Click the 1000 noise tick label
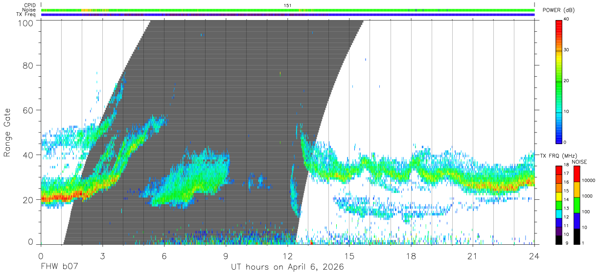 (588, 196)
